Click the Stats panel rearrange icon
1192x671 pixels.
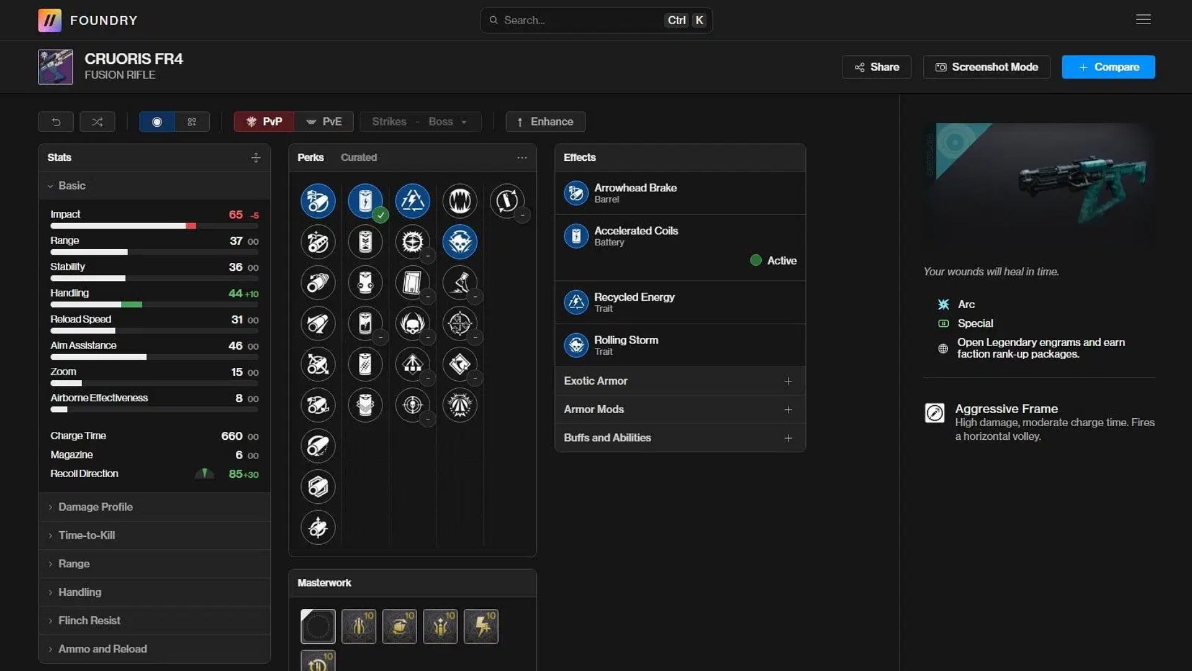[256, 158]
